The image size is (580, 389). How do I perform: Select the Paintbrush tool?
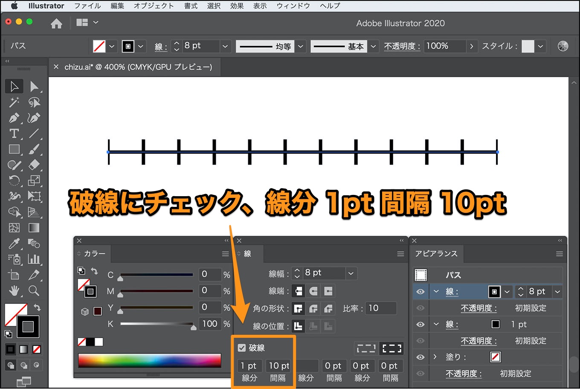click(34, 149)
